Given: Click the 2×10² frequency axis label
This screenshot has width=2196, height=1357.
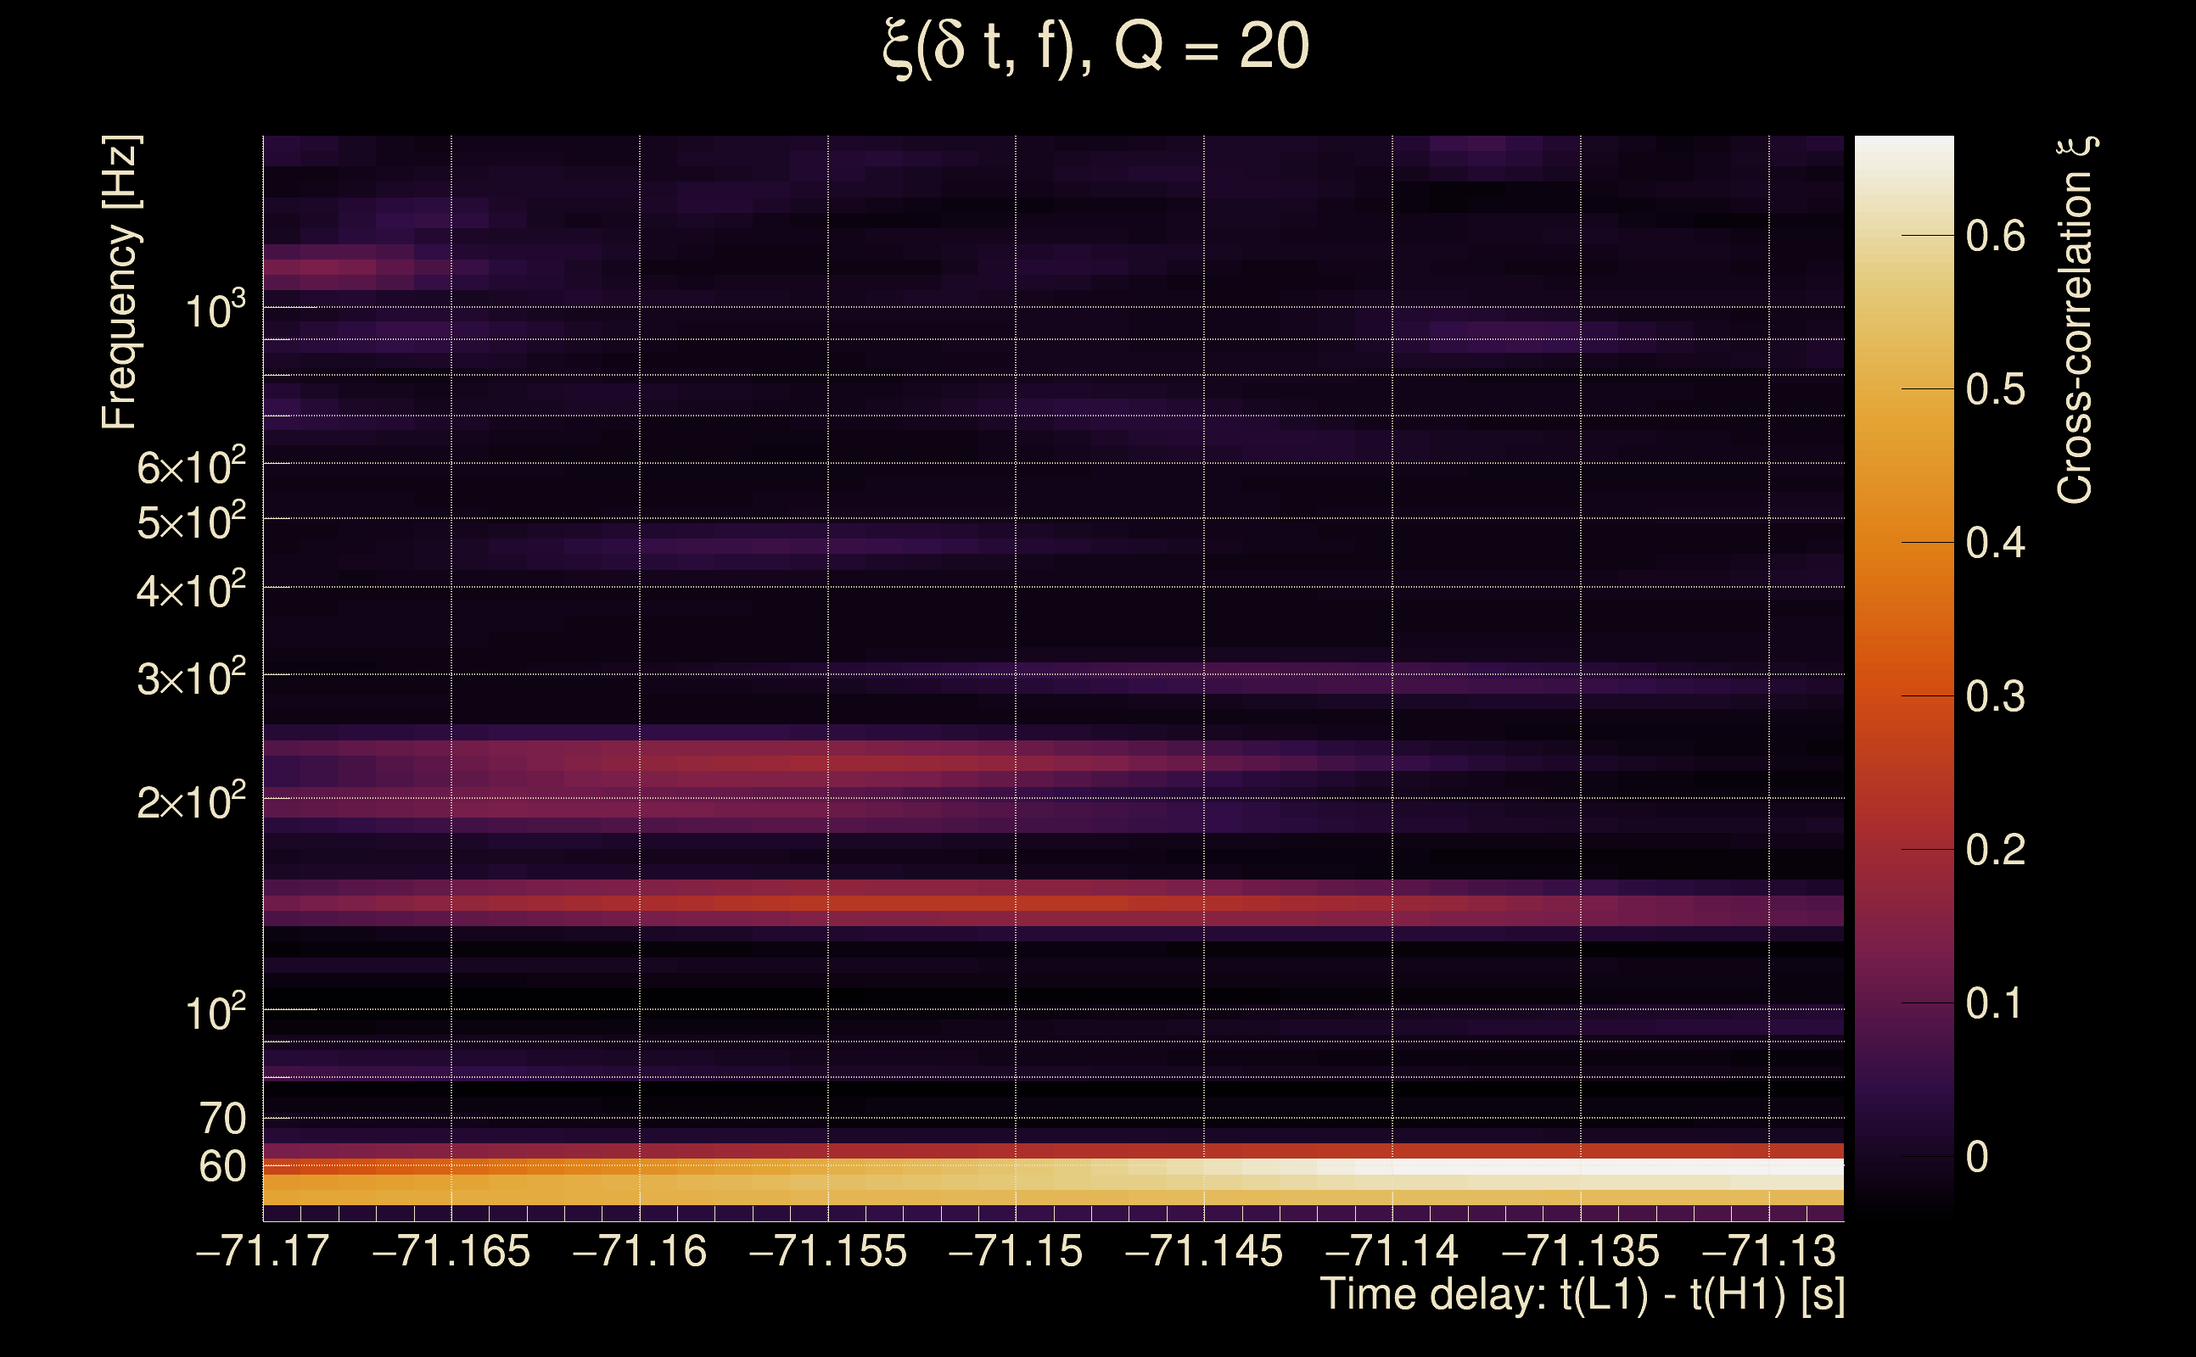Looking at the screenshot, I should [x=190, y=801].
